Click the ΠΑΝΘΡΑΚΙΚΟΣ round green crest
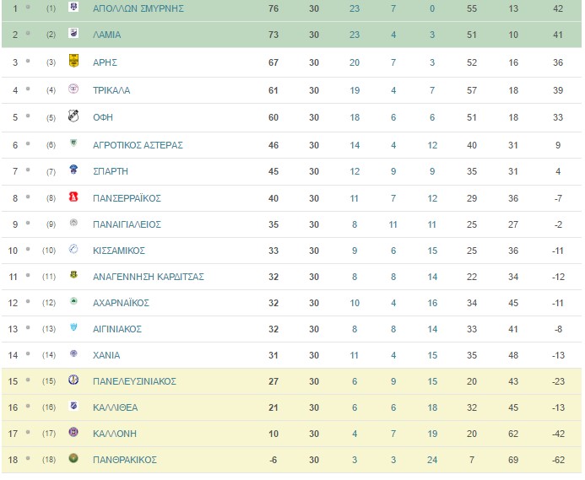The height and width of the screenshot is (480, 585). coord(73,458)
